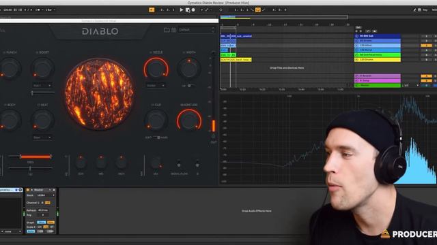
Task: Open the Diablo preset folder icon
Action: [x=167, y=30]
